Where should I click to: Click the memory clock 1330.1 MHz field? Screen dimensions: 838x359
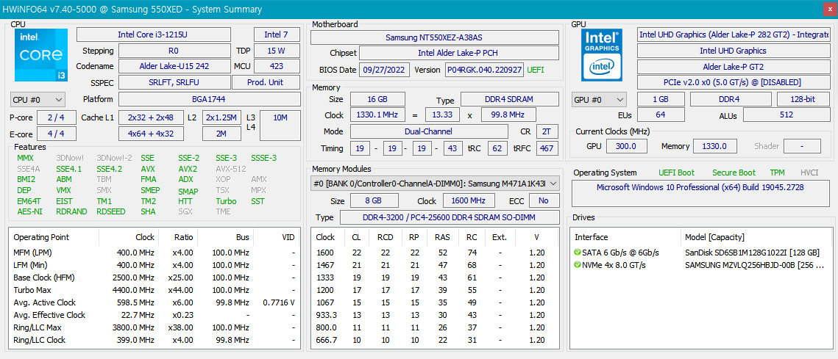[x=377, y=115]
